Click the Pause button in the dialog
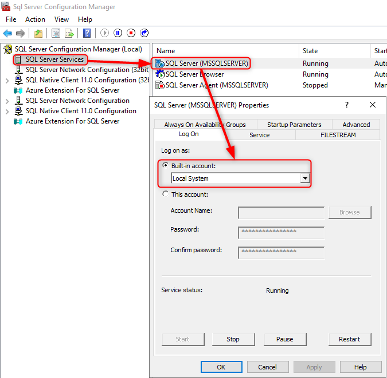Screen dimensions: 387x378 tap(284, 339)
